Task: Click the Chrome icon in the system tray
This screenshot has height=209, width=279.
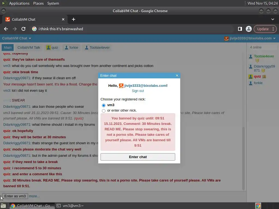Action: point(258,206)
